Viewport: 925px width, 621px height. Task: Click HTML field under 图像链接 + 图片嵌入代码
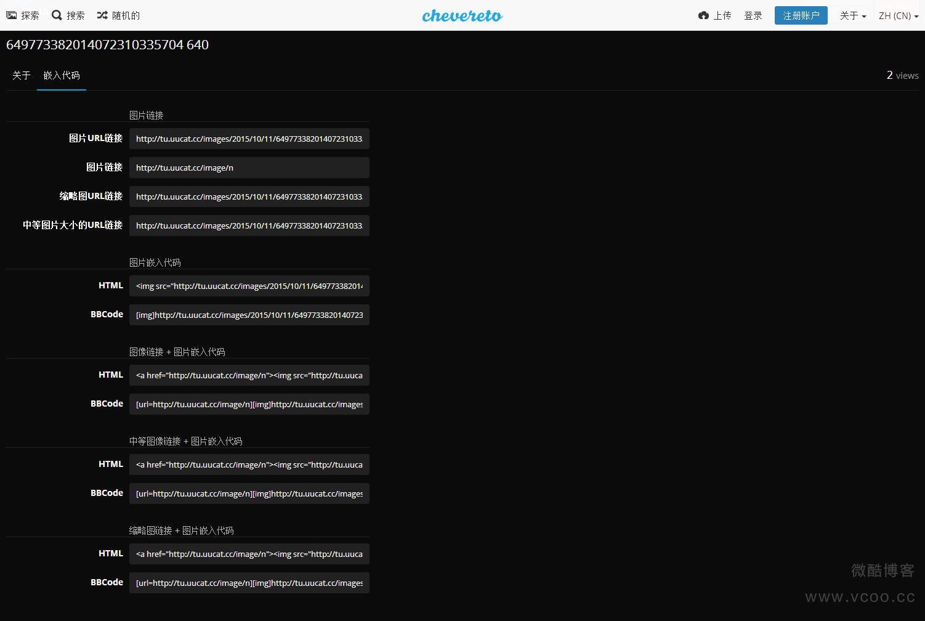[249, 375]
